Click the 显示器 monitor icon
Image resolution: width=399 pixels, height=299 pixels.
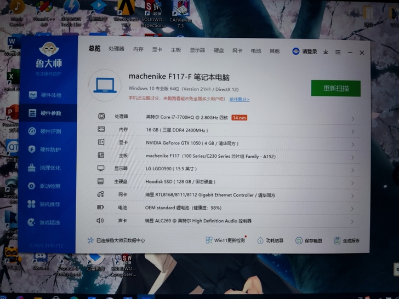point(101,168)
